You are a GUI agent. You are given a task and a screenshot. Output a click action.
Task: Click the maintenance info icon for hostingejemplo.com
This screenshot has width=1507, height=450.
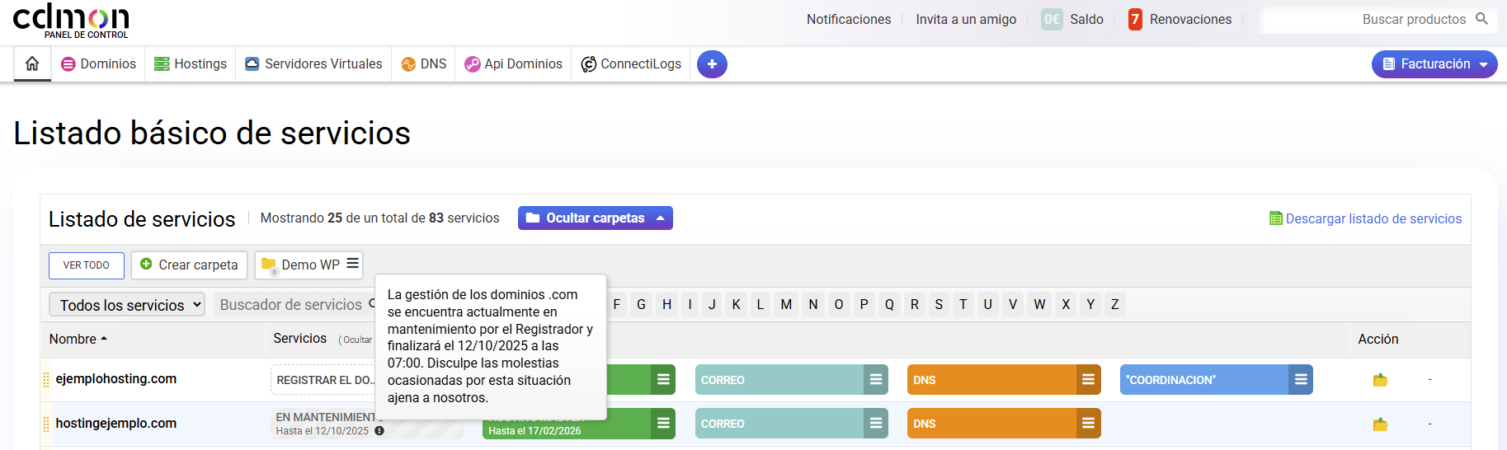coord(379,431)
